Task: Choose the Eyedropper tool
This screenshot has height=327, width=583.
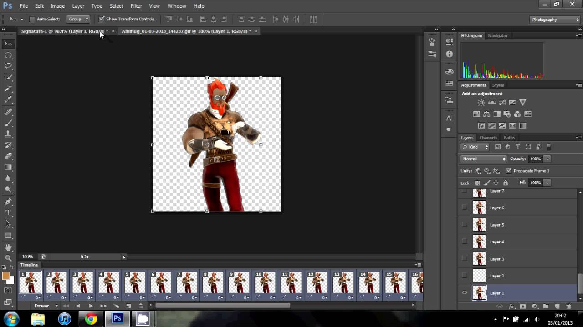Action: (x=8, y=100)
